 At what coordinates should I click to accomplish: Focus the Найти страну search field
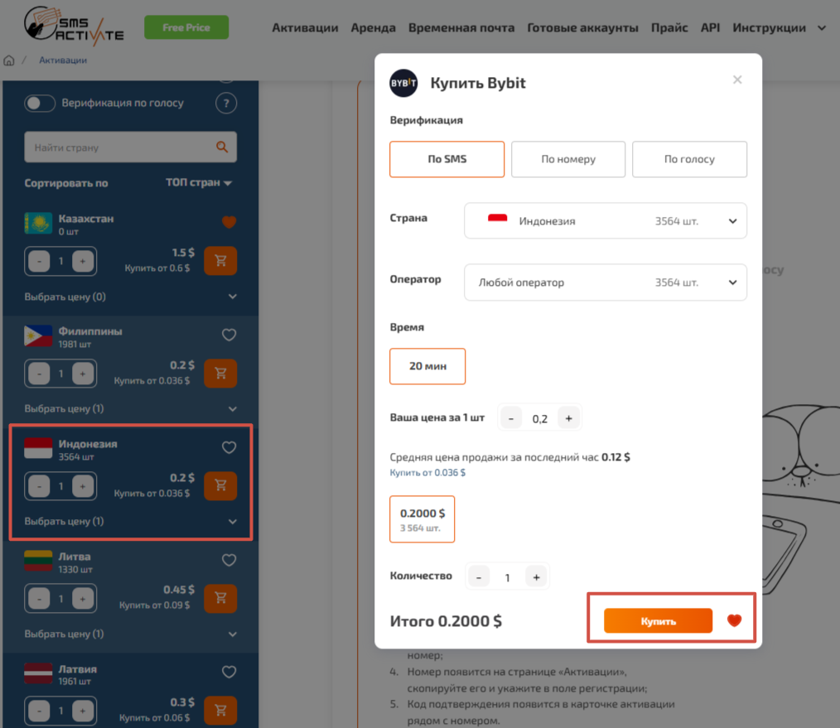[130, 147]
